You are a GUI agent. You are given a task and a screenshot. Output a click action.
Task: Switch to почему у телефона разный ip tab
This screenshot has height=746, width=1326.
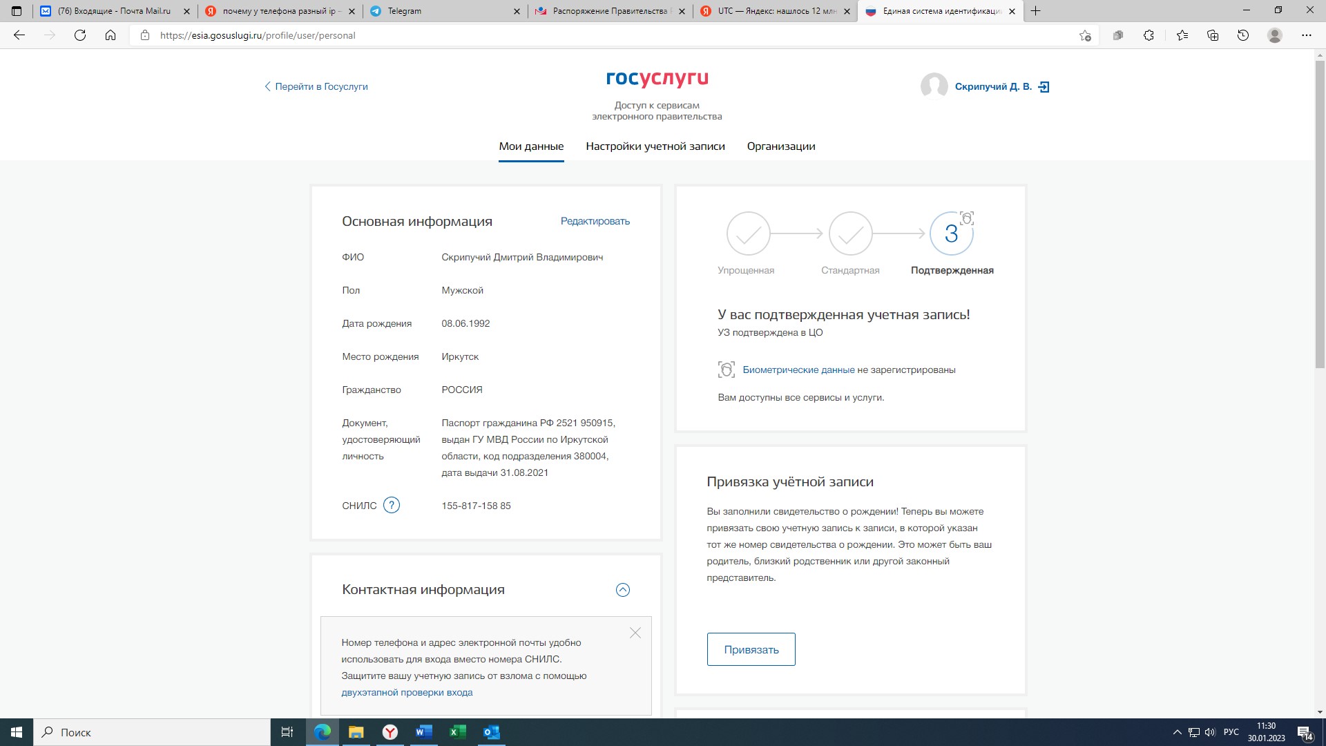(x=280, y=11)
